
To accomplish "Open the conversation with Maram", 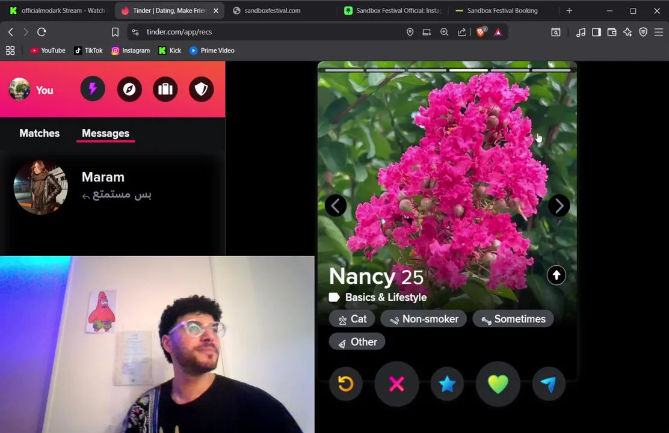I will [113, 187].
